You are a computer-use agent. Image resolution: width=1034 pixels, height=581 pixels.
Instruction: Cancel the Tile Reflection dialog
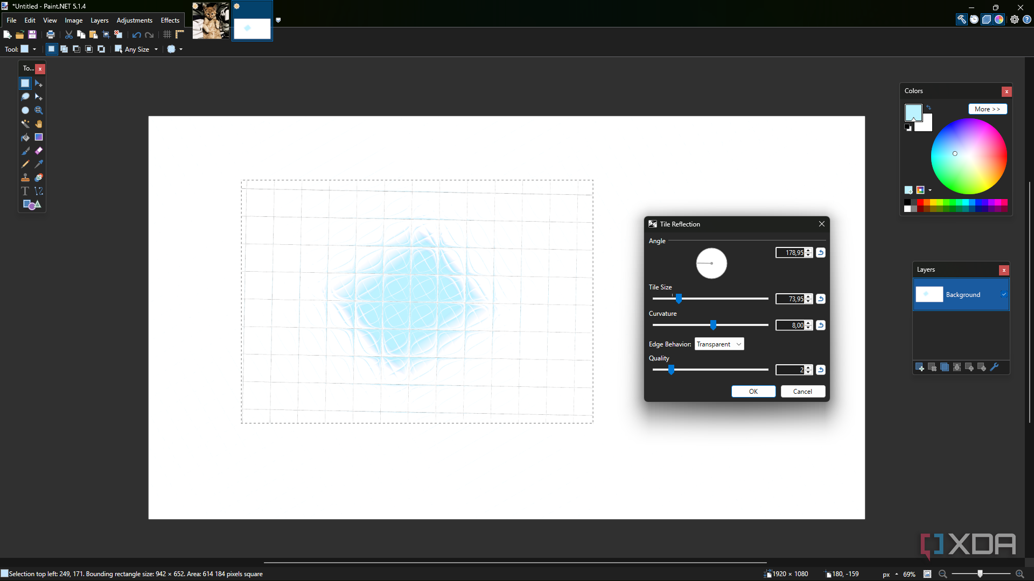803,392
